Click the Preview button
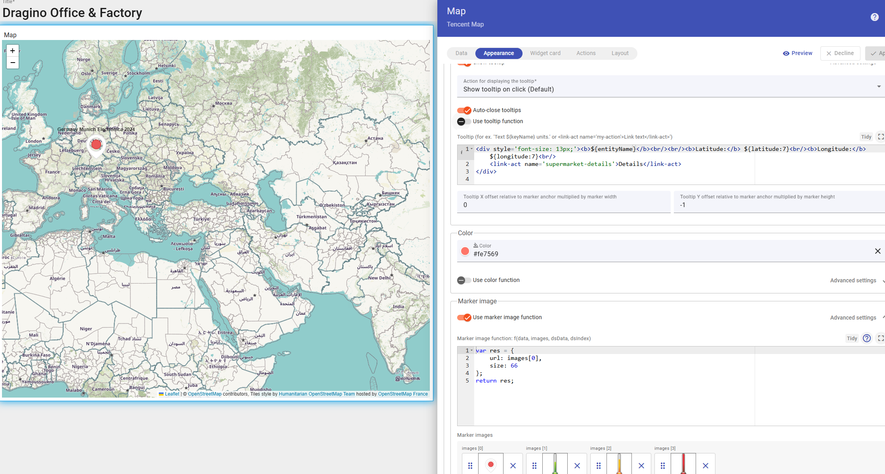Image resolution: width=885 pixels, height=474 pixels. point(797,53)
